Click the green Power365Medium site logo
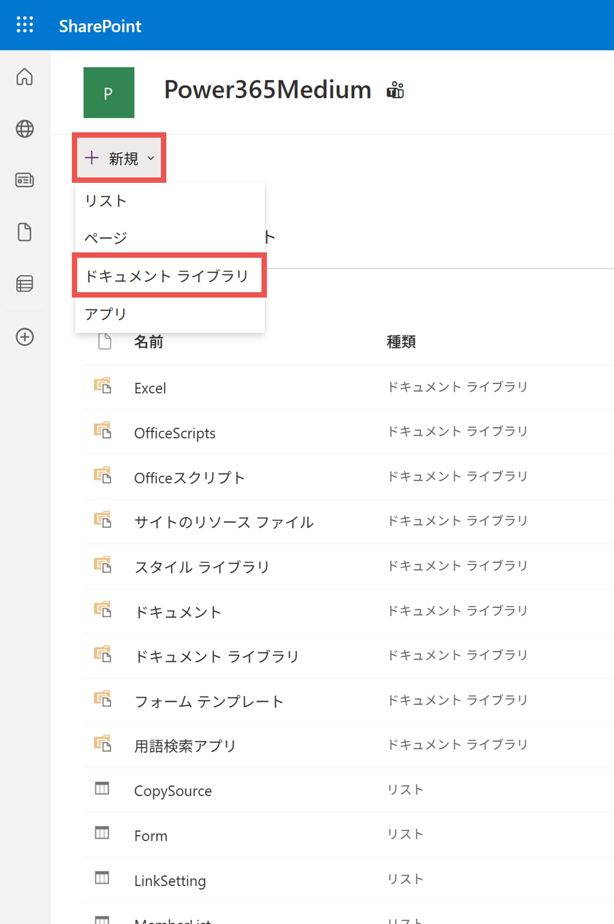The height and width of the screenshot is (924, 614). coord(109,93)
